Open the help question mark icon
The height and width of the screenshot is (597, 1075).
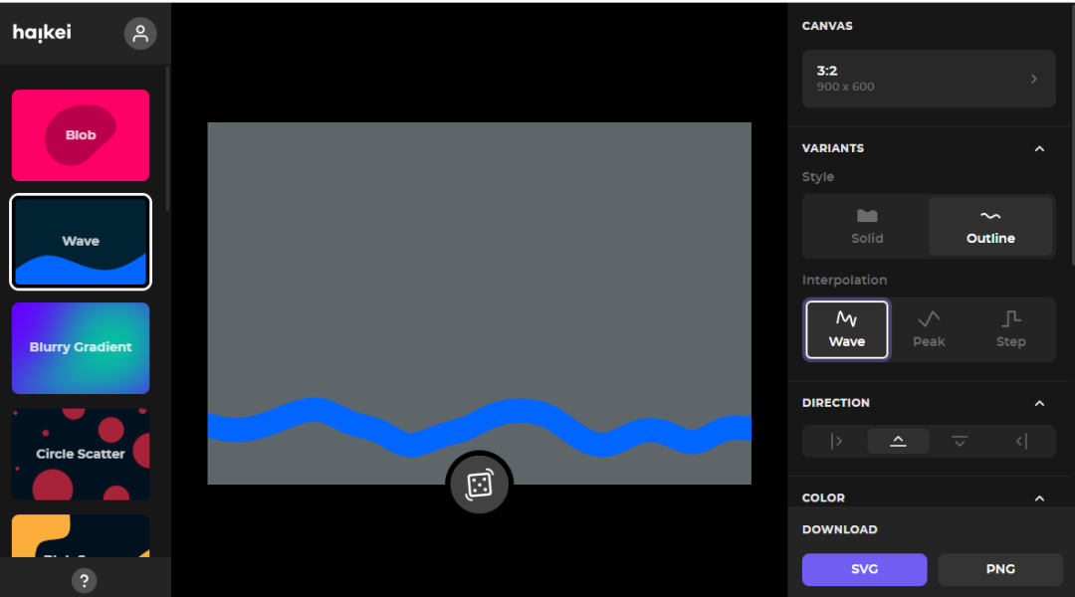85,580
